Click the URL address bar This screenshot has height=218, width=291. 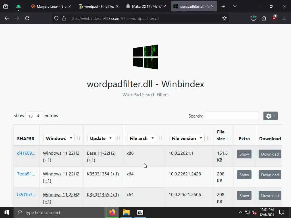pyautogui.click(x=141, y=18)
